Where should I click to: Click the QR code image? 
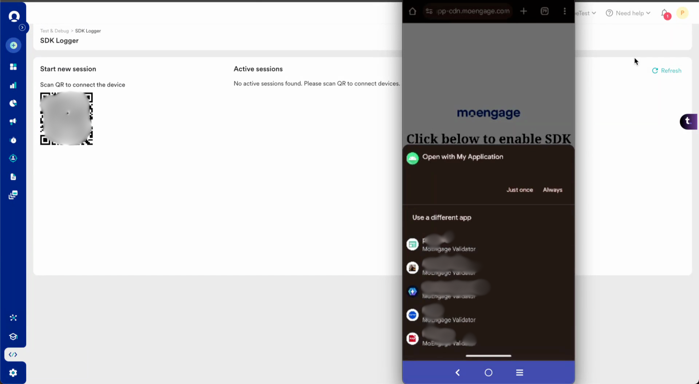click(66, 119)
